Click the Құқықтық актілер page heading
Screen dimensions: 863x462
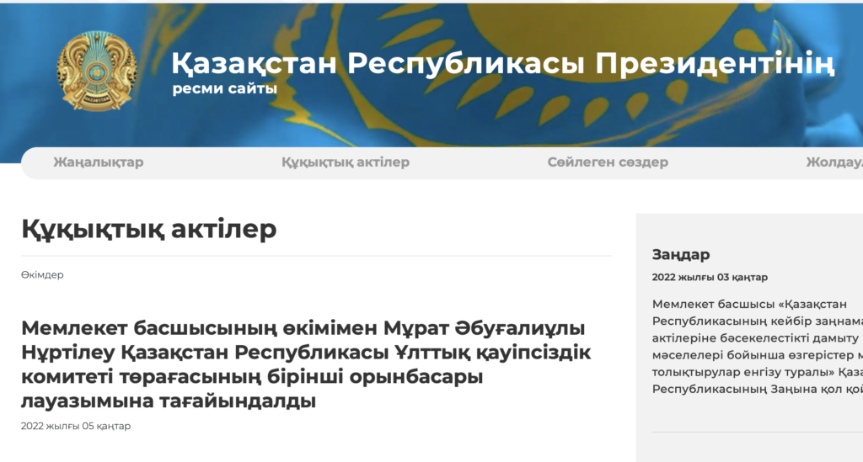tap(149, 229)
